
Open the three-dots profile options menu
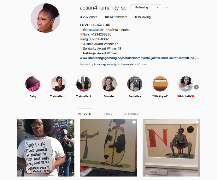166,7
